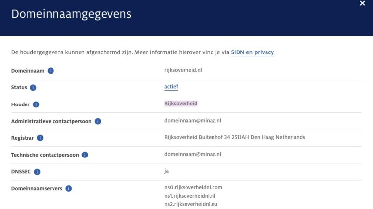
Task: Click the info icon next to DNSSEC
Action: click(37, 172)
